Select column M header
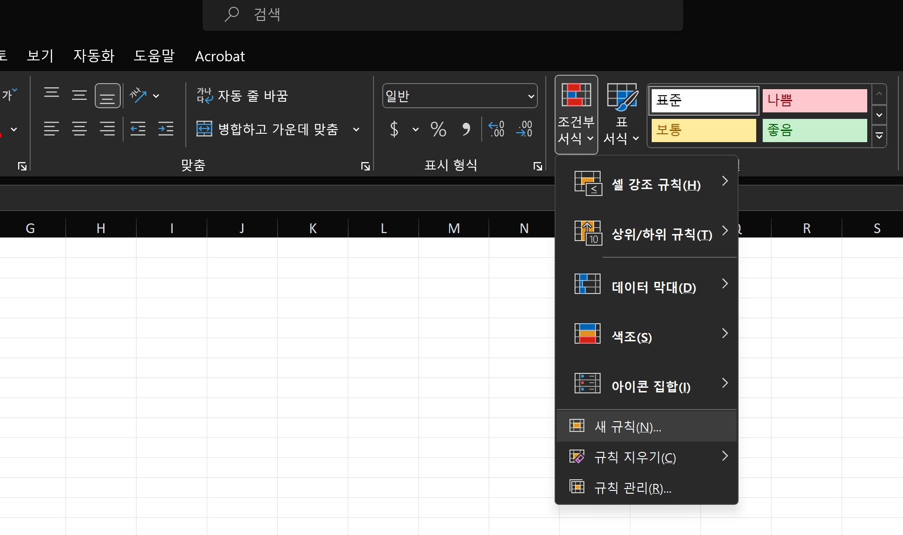The image size is (903, 535). (454, 228)
